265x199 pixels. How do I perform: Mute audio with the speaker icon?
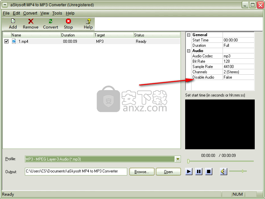(224, 171)
